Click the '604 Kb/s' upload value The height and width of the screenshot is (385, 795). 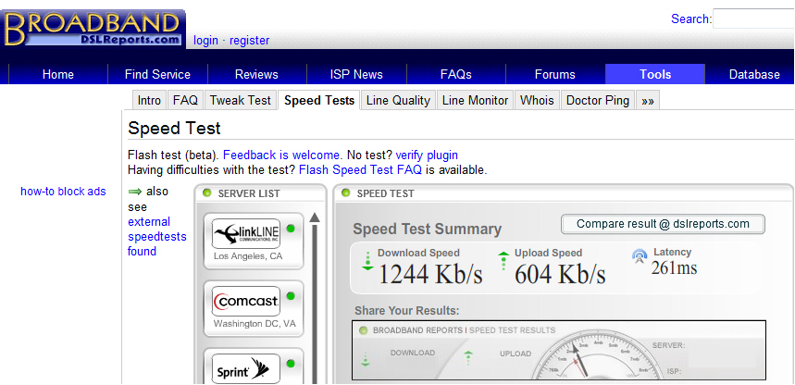pyautogui.click(x=560, y=274)
